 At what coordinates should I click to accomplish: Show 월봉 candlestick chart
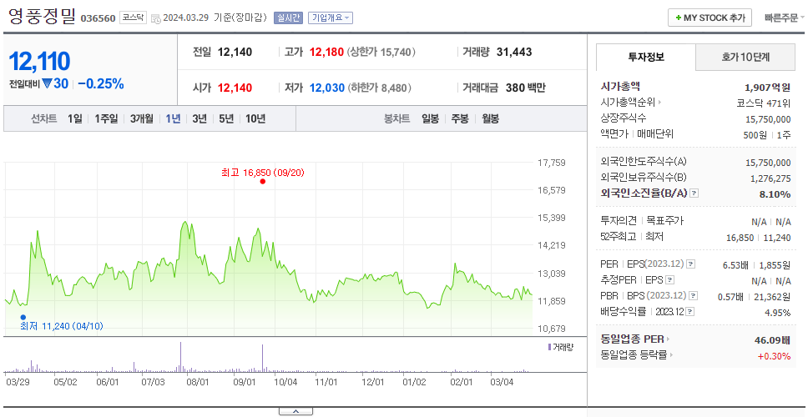(x=491, y=119)
